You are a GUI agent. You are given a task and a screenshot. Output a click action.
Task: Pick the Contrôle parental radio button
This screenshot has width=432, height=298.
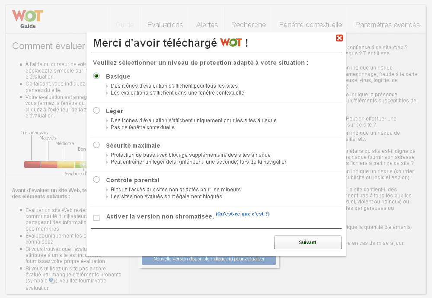point(96,180)
